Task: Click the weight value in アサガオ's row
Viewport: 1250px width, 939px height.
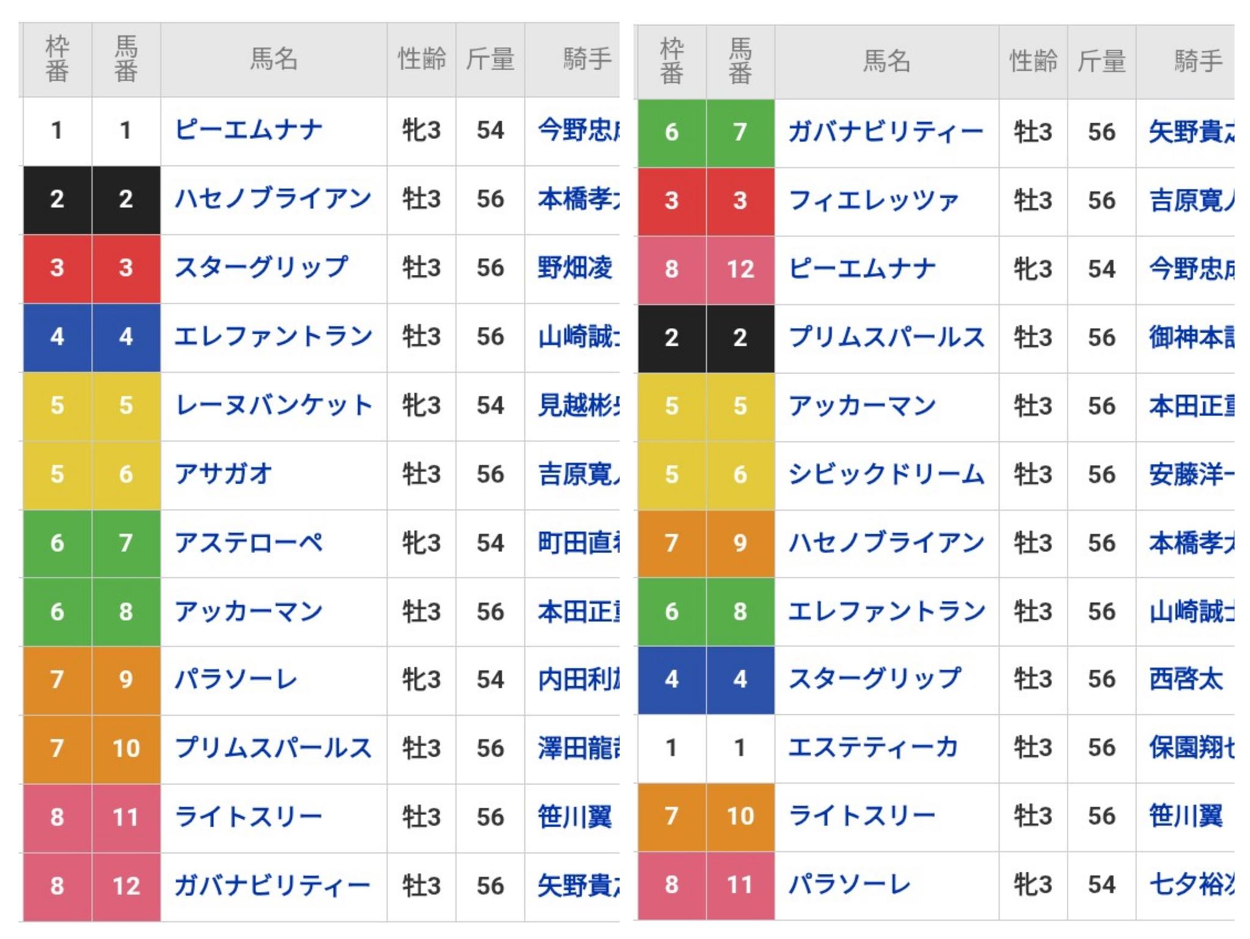Action: click(x=490, y=474)
